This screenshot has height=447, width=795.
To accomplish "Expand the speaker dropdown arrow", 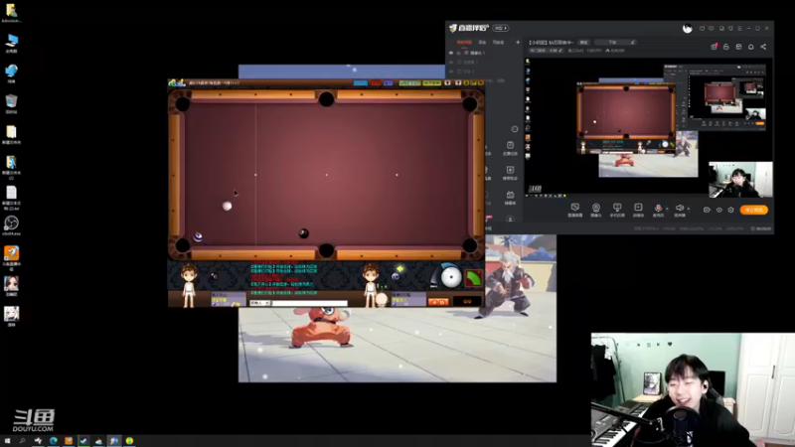I will 688,209.
